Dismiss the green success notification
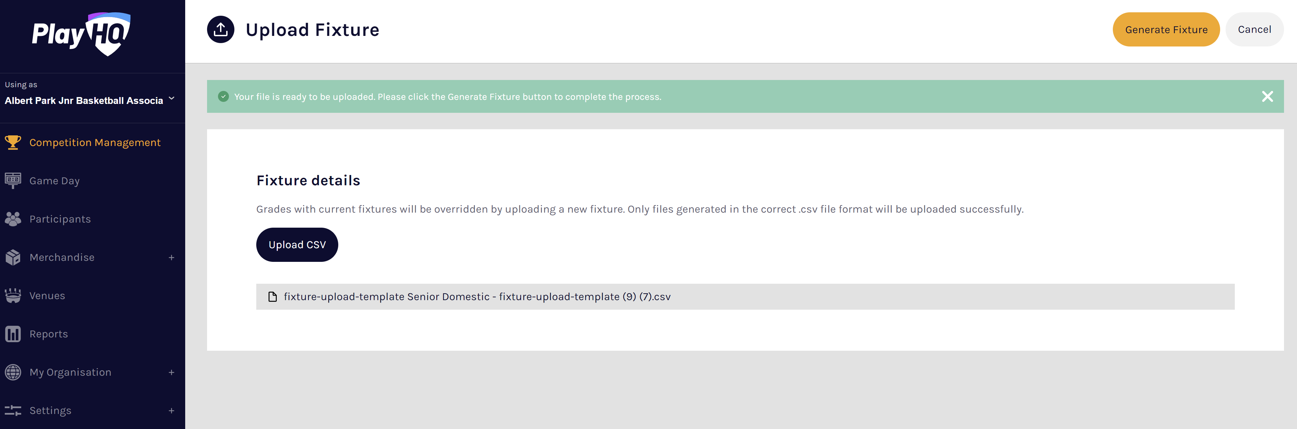1297x429 pixels. (x=1267, y=96)
